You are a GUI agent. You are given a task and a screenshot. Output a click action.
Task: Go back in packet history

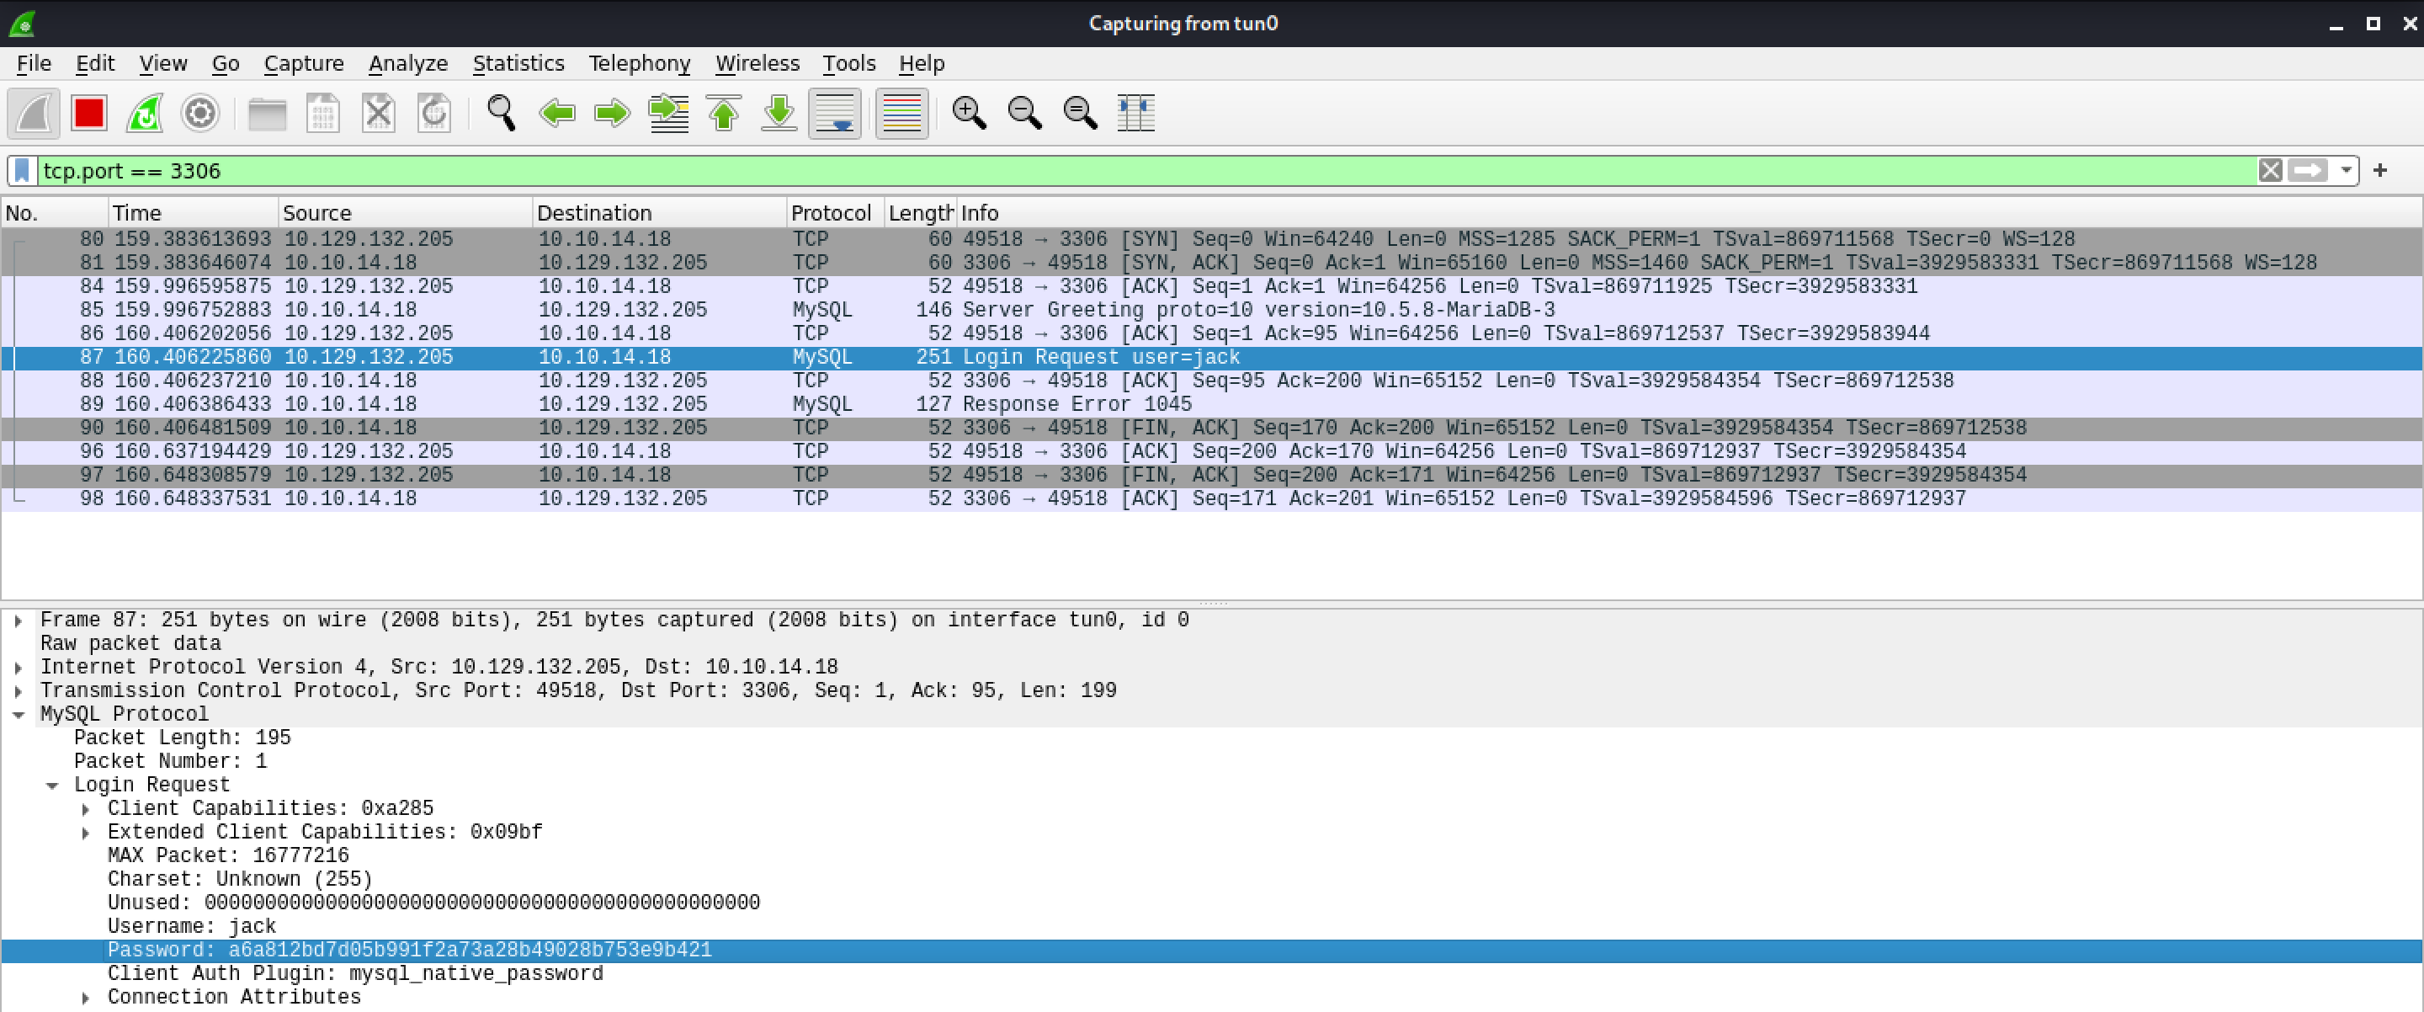click(557, 114)
